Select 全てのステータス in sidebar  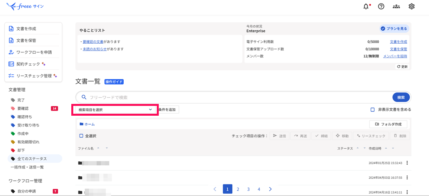[x=35, y=159]
